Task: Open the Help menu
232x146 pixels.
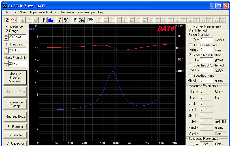Action: pyautogui.click(x=101, y=12)
